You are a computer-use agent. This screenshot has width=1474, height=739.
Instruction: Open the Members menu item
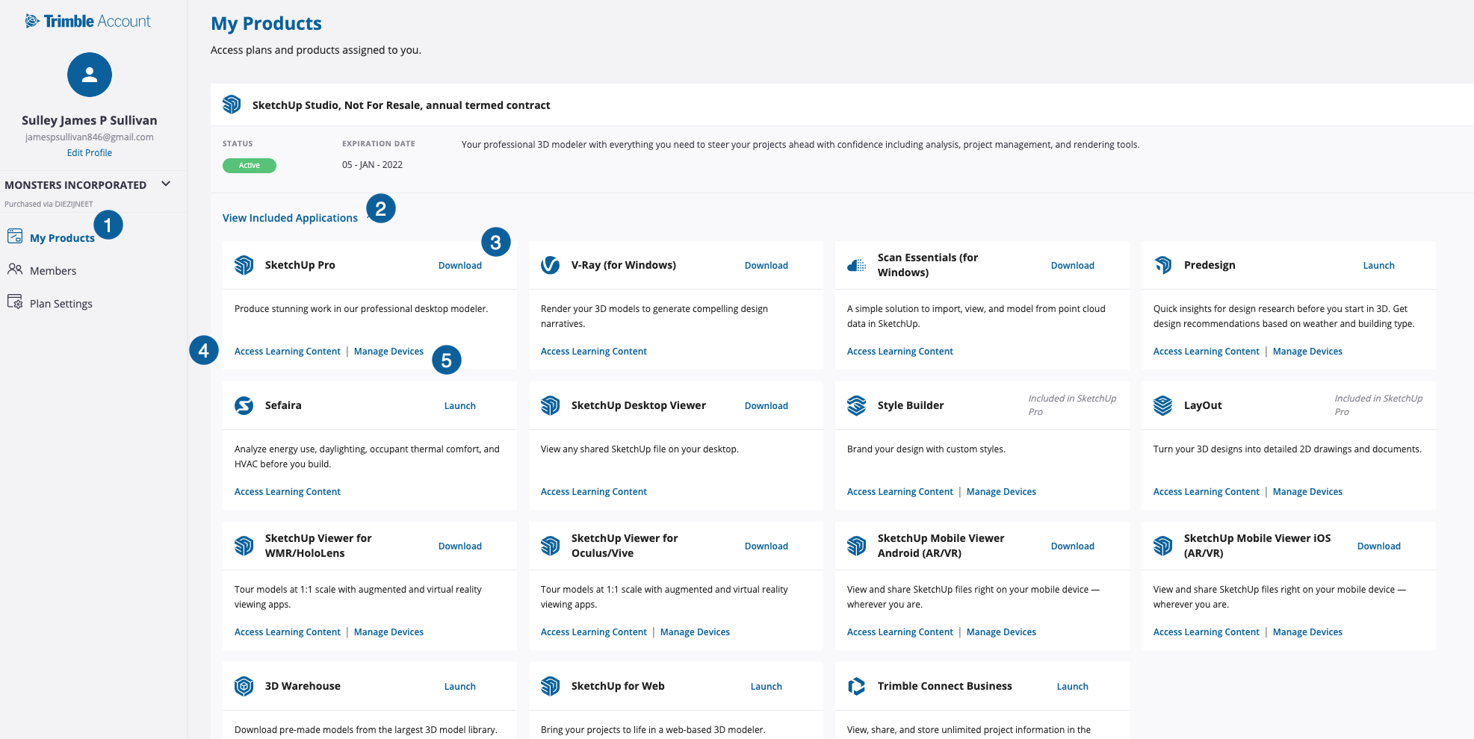point(53,271)
